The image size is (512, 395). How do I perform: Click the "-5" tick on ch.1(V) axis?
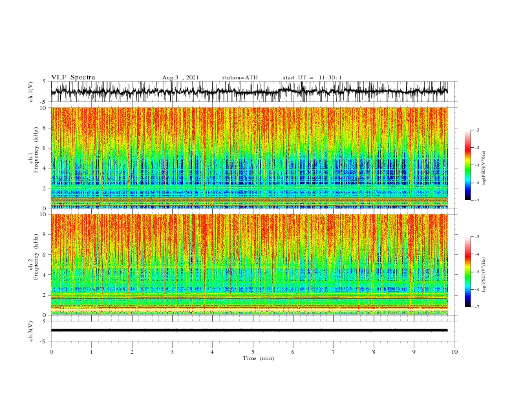tap(43, 102)
